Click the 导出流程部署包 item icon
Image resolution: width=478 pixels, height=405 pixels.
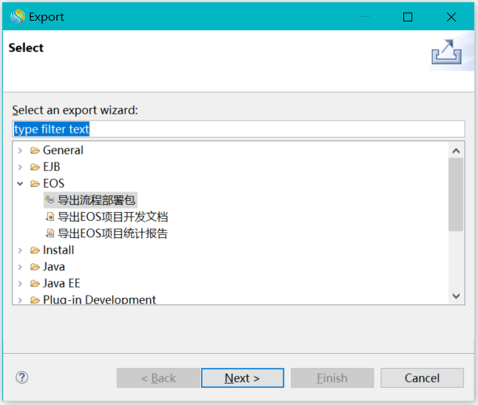(50, 200)
